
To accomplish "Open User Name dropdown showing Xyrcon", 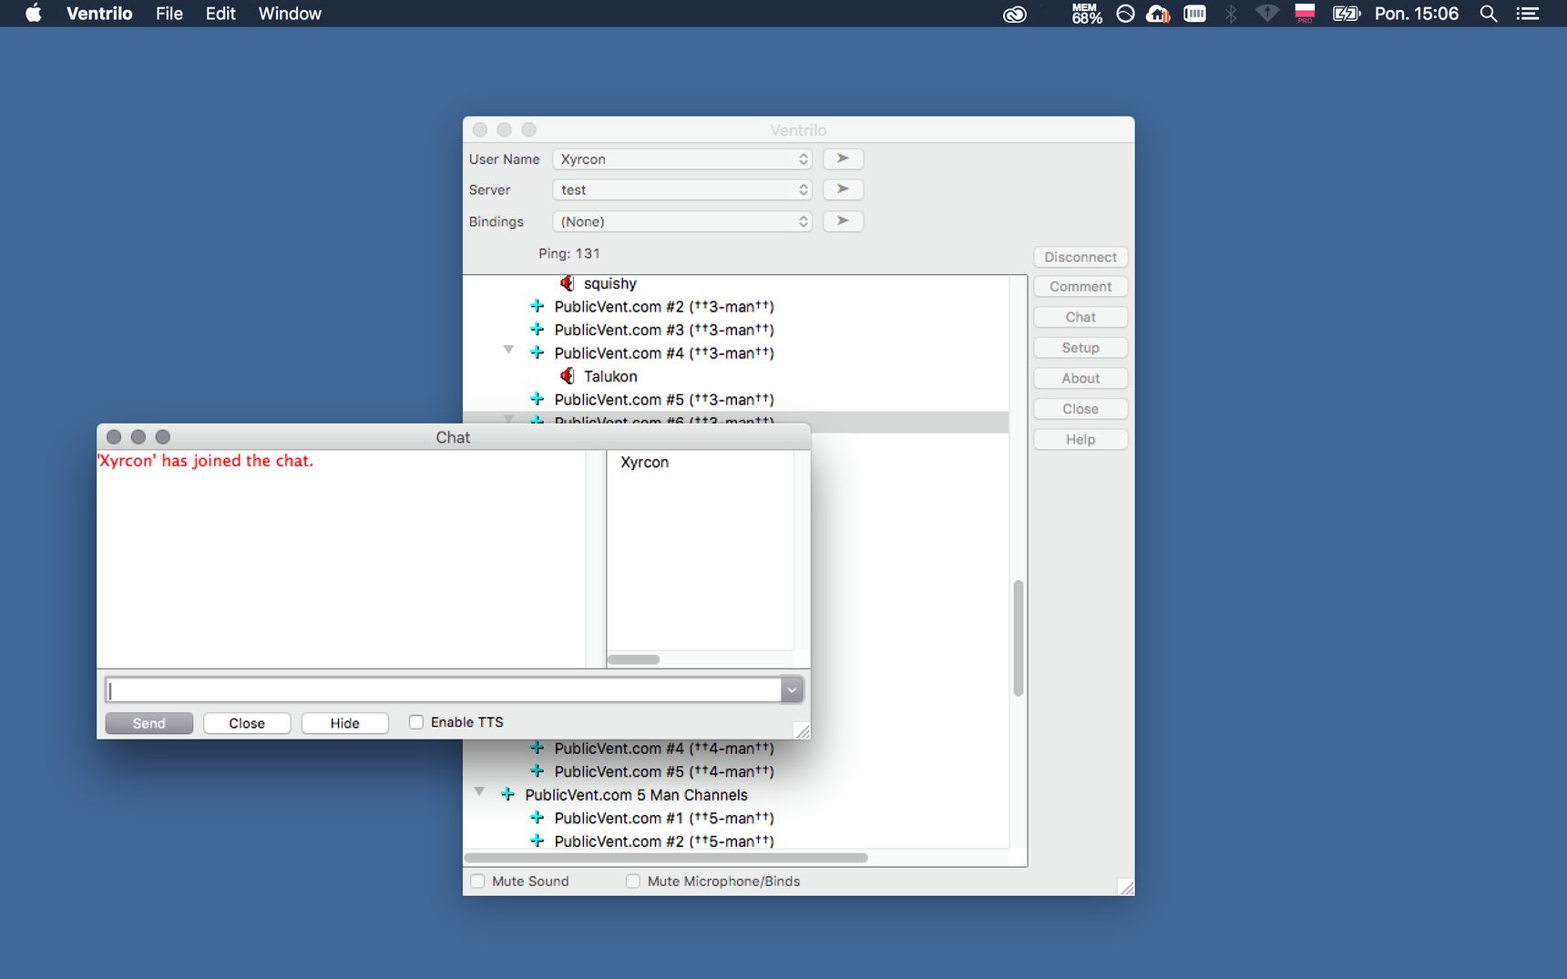I will pos(682,158).
